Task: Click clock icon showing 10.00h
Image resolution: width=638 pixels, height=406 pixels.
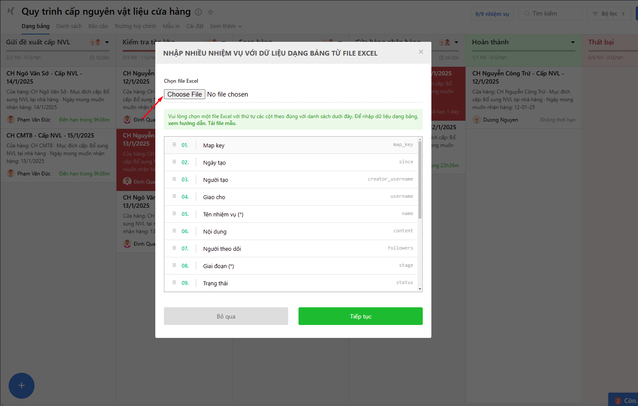Action: tap(92, 58)
